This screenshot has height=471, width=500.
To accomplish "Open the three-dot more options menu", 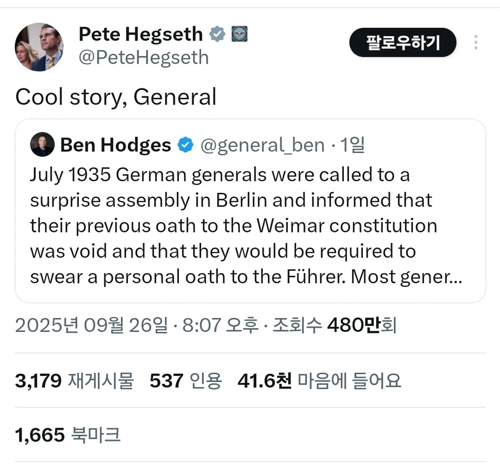I will coord(476,43).
